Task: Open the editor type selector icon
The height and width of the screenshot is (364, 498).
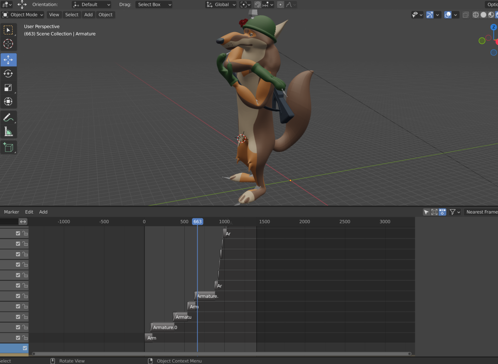Action: (7, 4)
